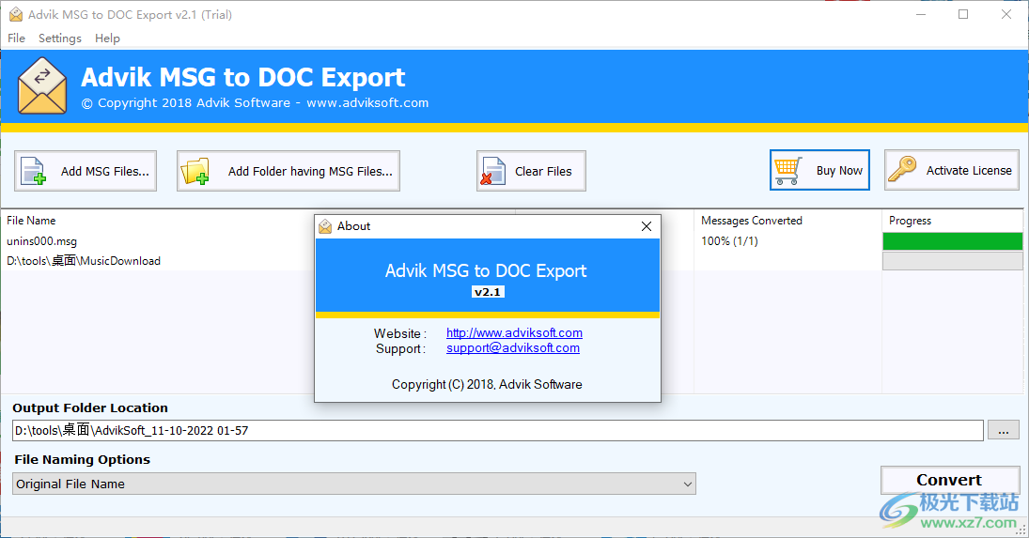Click the resize grip at window corner

tap(1021, 530)
